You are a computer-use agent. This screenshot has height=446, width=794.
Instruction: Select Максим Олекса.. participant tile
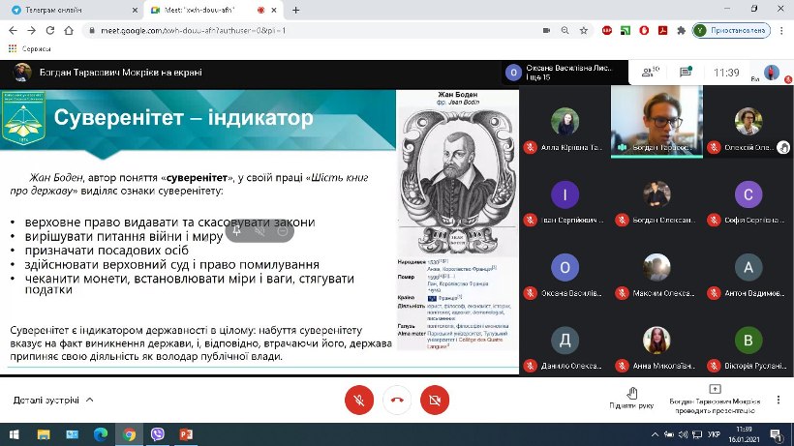(657, 267)
